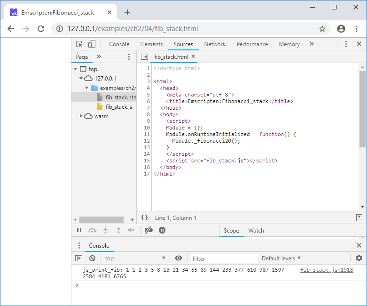This screenshot has height=306, width=367.
Task: Clear the console icon
Action: point(92,258)
